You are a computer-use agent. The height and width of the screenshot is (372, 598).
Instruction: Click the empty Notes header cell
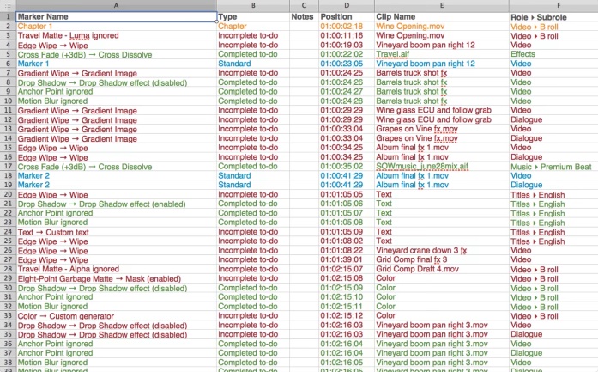pyautogui.click(x=303, y=16)
